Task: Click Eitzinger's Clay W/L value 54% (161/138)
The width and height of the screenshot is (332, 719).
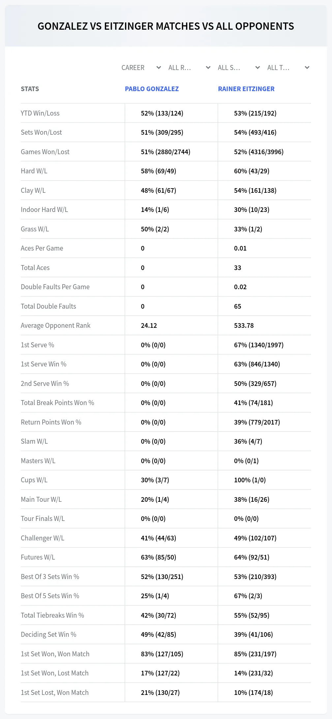Action: 255,190
